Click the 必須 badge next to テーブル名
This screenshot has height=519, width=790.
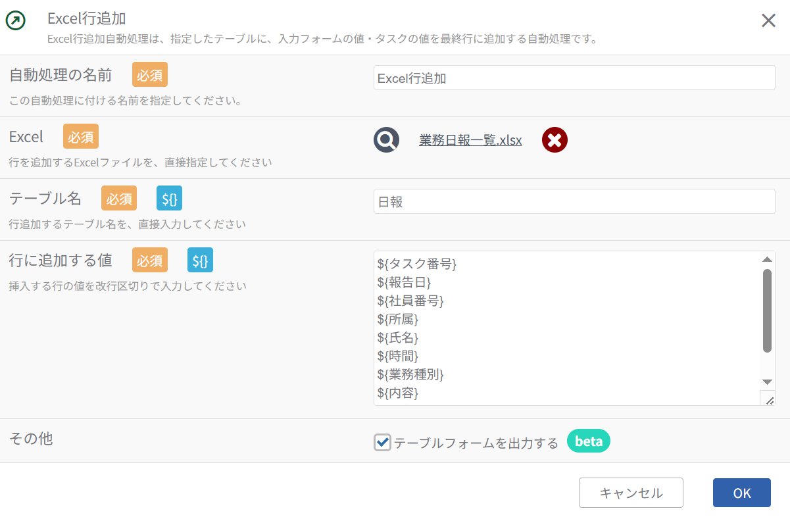pos(119,198)
